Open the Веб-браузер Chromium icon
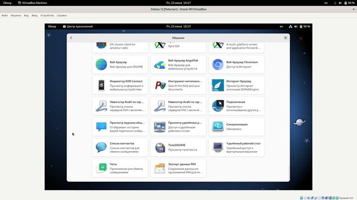This screenshot has width=357, height=200. (218, 64)
